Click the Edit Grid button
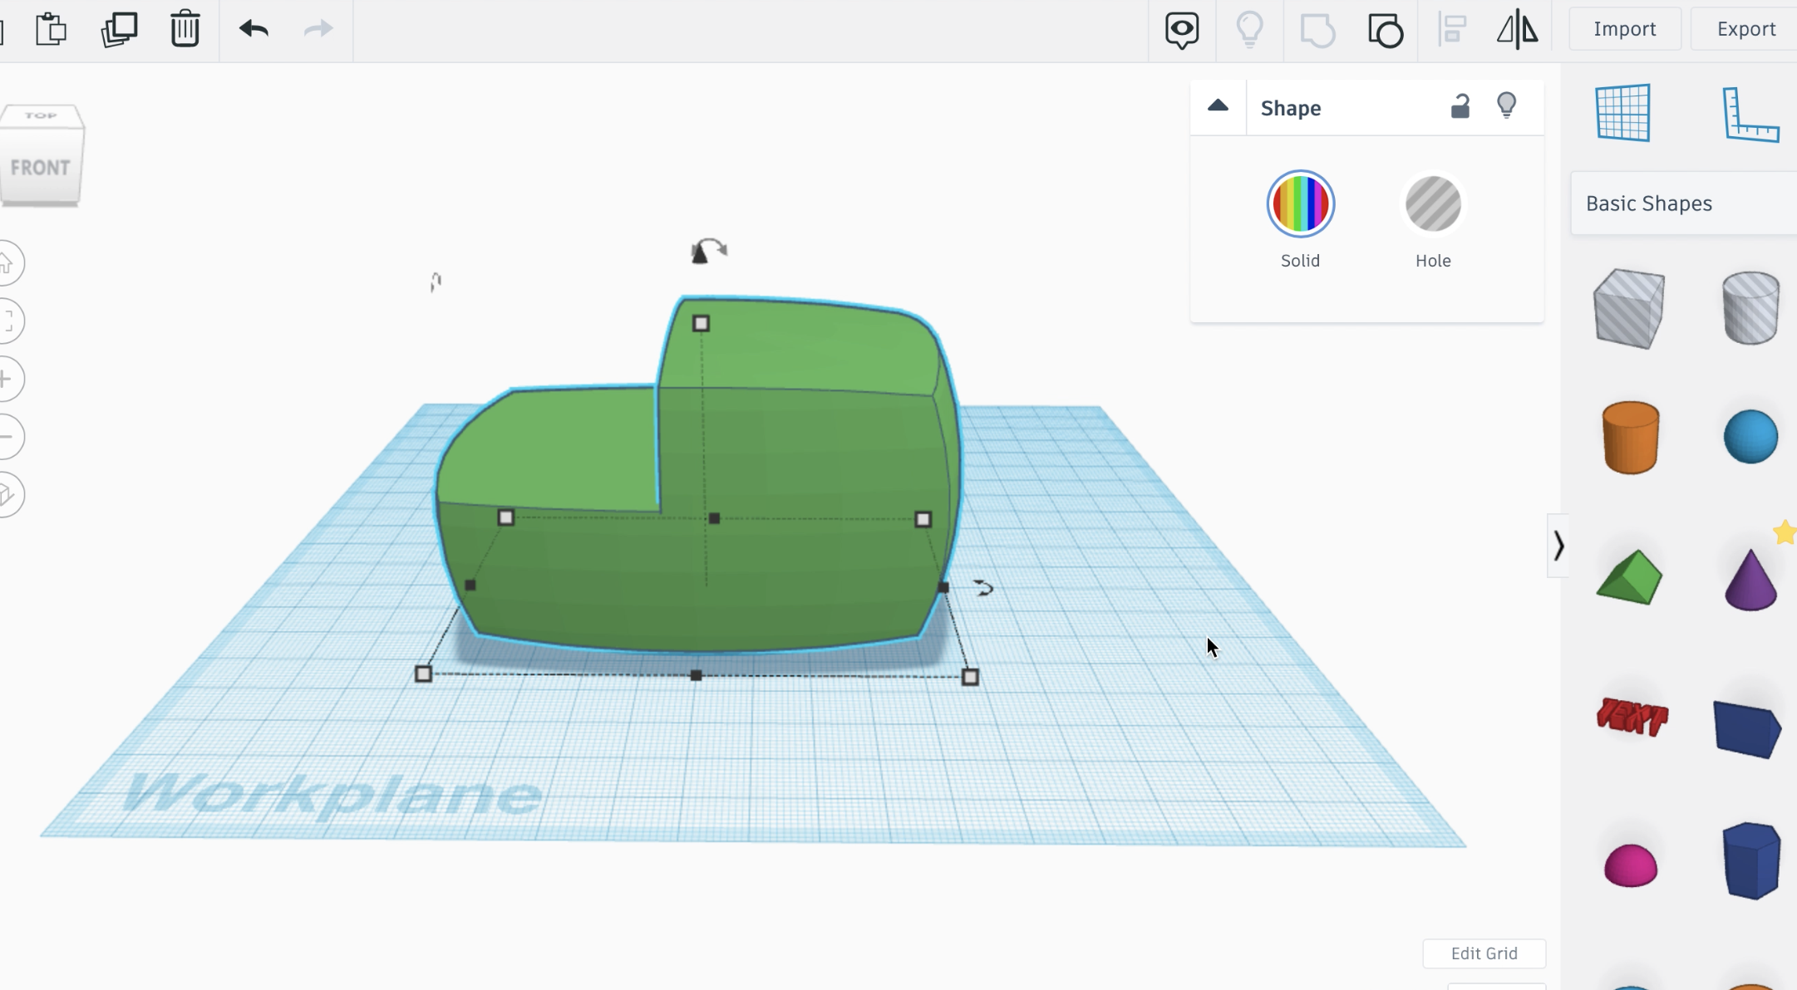This screenshot has width=1797, height=990. click(1484, 953)
